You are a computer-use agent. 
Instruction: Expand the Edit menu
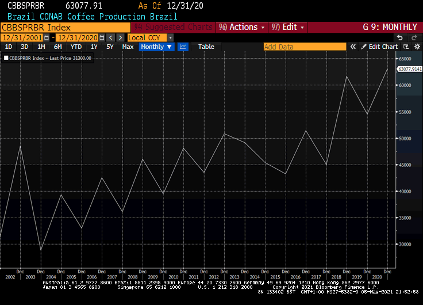point(287,27)
